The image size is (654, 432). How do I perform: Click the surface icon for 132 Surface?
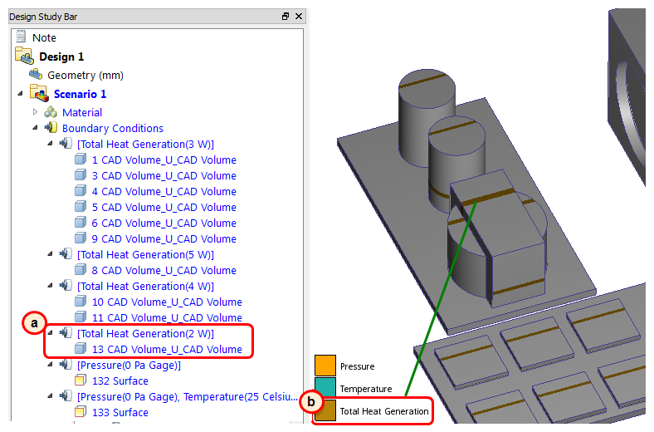click(81, 380)
